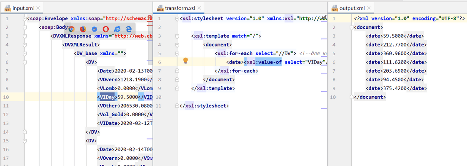Open file in Firefox browser
Screen dimensions: 467x166
tap(82, 29)
